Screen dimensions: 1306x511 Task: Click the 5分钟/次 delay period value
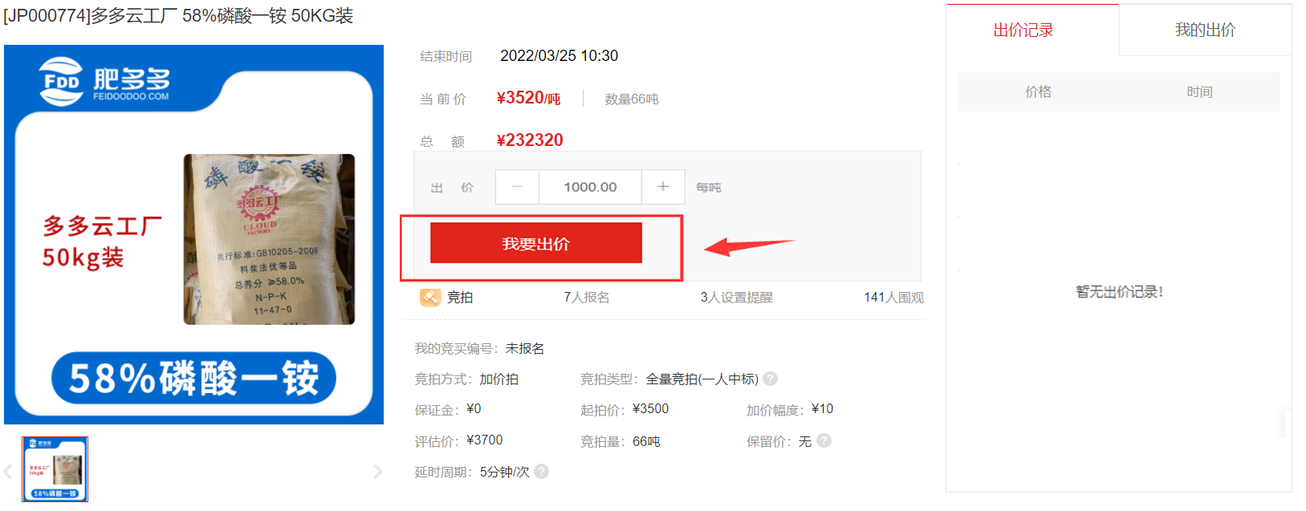[x=505, y=472]
